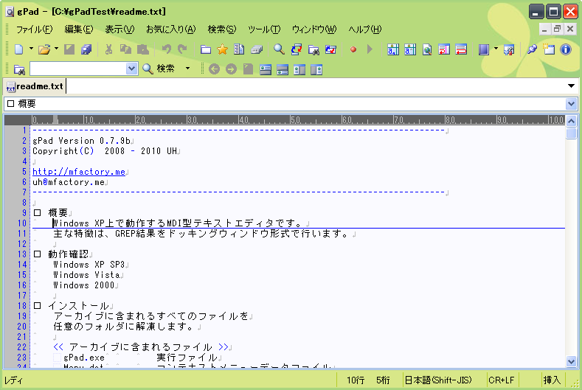This screenshot has width=582, height=390.
Task: Click the yellow star favorites icon
Action: pos(222,49)
